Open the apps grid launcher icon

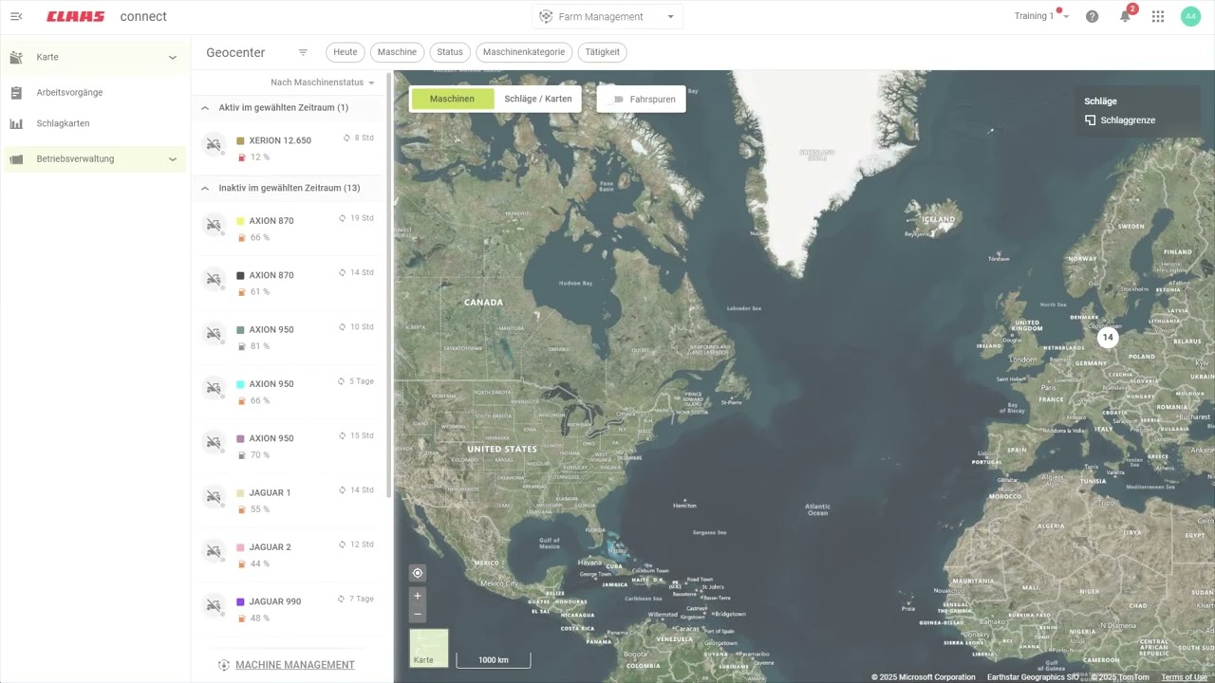1158,16
